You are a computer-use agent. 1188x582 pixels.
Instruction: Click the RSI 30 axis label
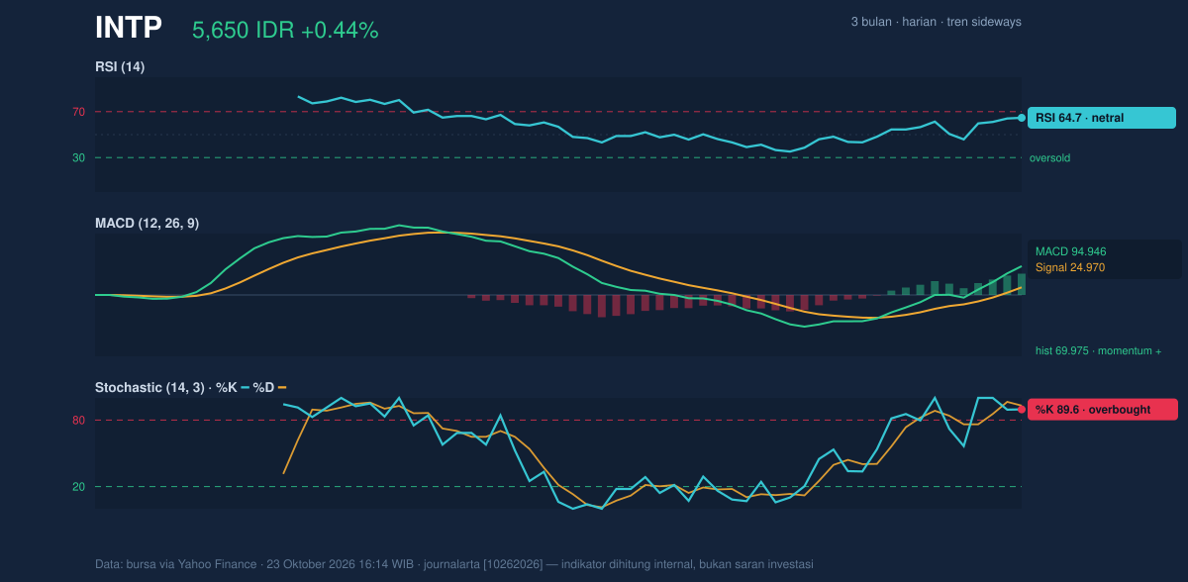(x=78, y=157)
